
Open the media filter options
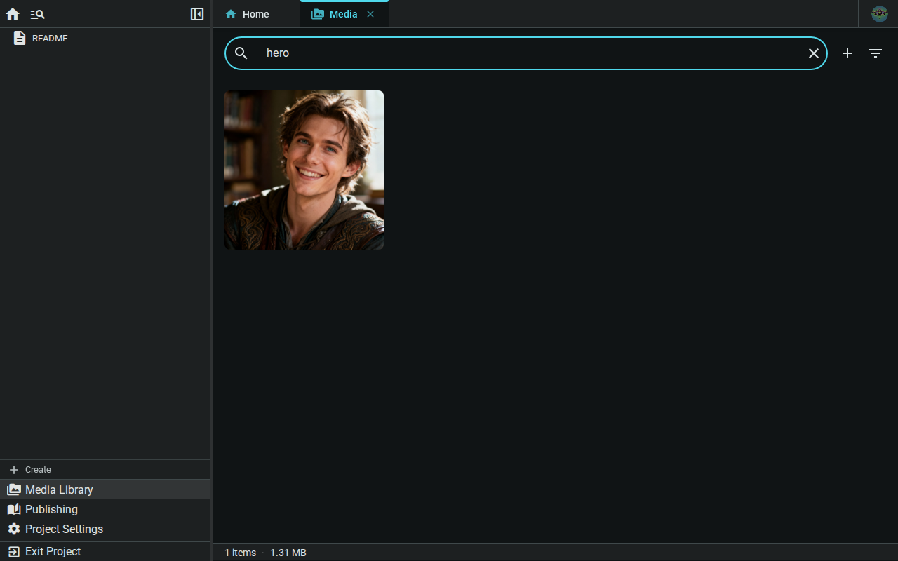(x=876, y=53)
